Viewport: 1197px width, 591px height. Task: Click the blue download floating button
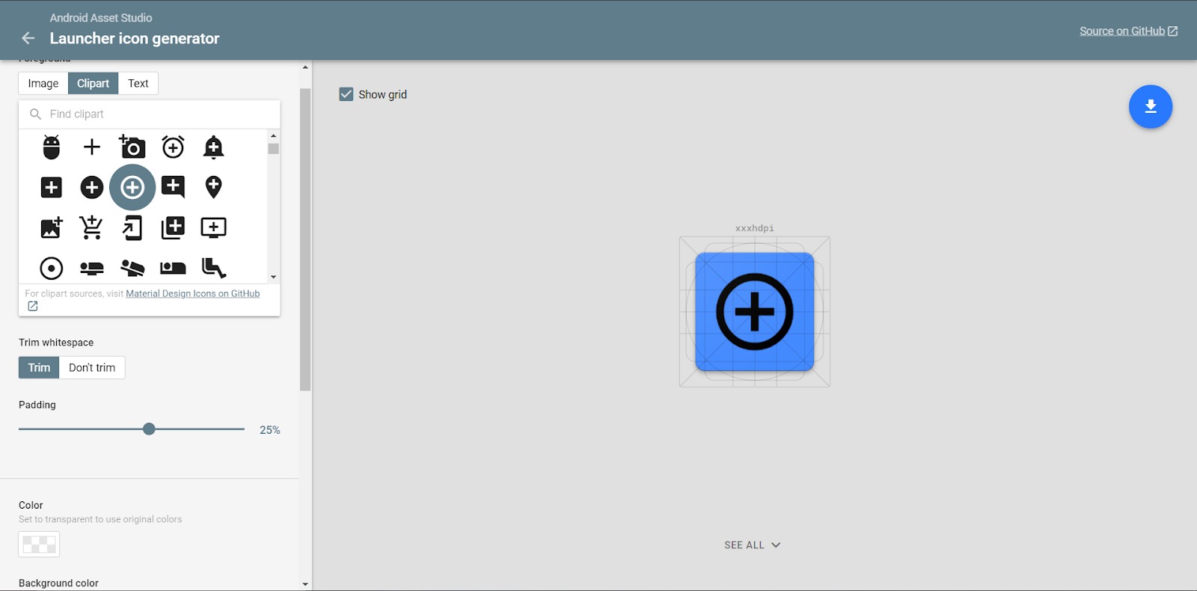[1151, 107]
